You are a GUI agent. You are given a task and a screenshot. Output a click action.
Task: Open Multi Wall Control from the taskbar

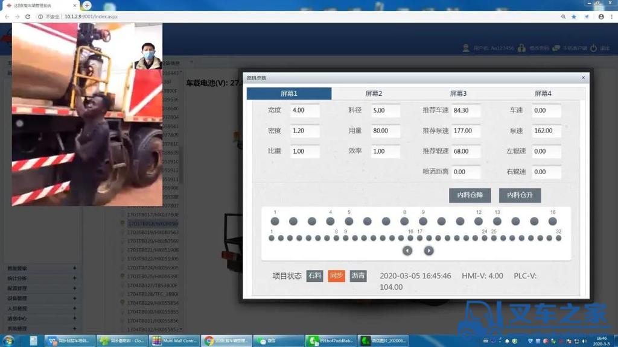174,341
